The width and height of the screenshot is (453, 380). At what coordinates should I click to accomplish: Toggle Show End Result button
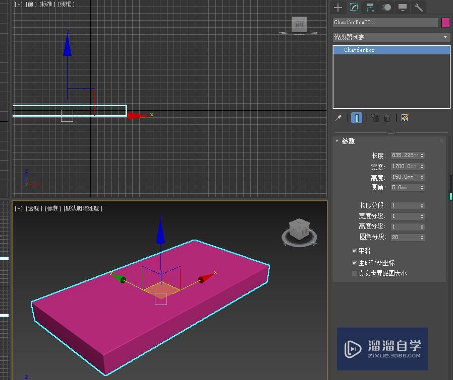(357, 118)
